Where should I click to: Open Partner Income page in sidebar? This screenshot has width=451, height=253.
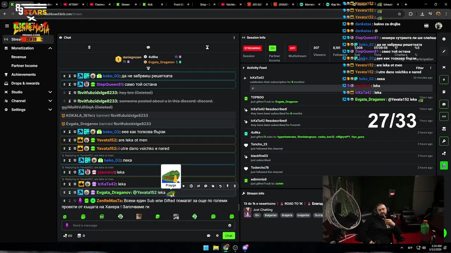pos(24,66)
